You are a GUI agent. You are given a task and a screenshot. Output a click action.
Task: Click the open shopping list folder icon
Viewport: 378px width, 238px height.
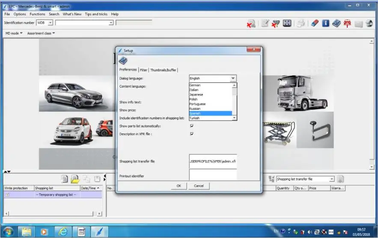(x=75, y=179)
